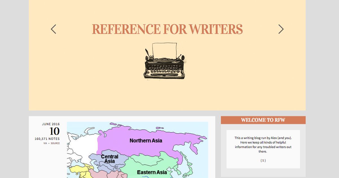Follow the VIA link under notes
The image size is (339, 178).
point(45,143)
